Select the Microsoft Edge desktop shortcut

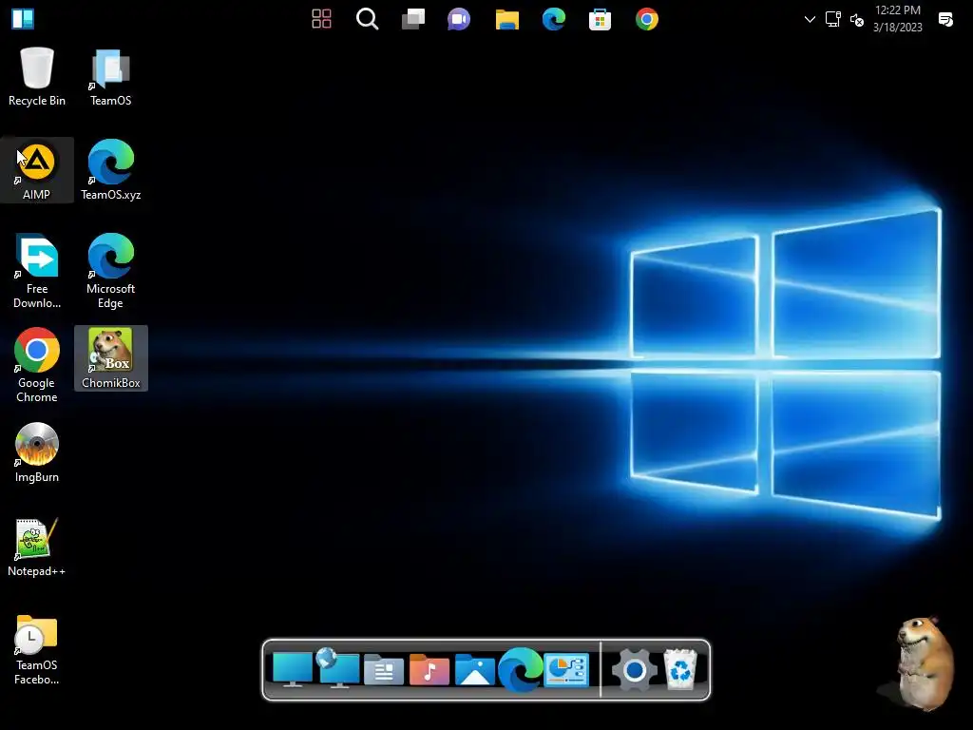(110, 271)
